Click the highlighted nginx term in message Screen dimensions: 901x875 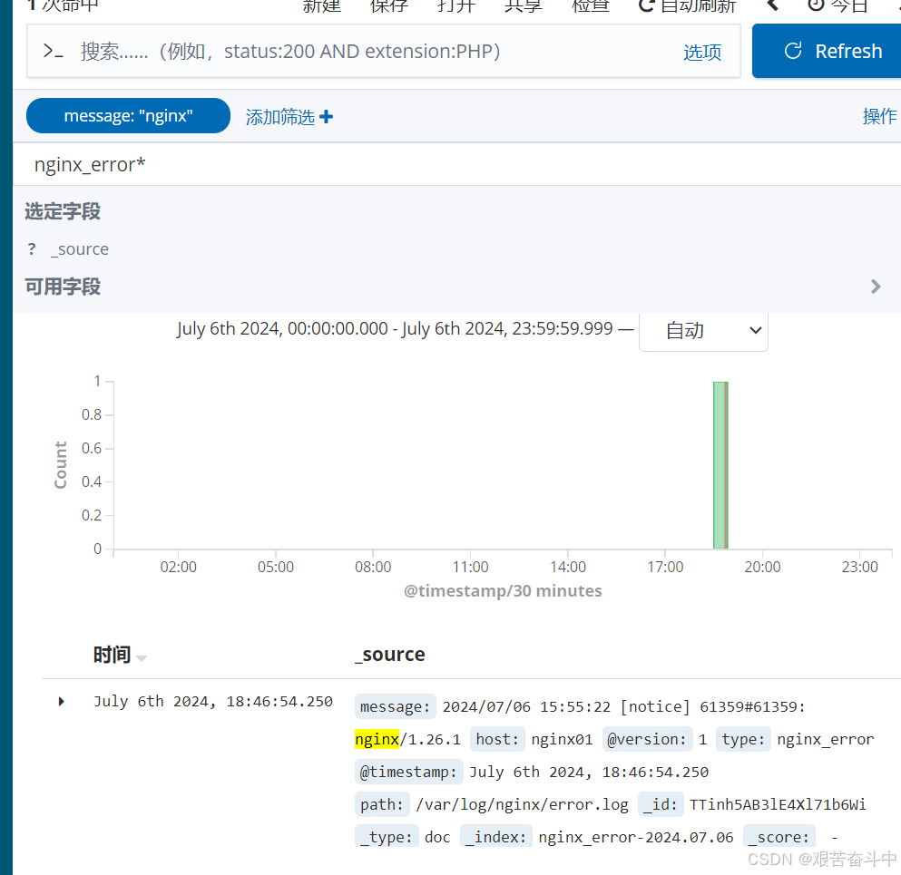tap(377, 739)
